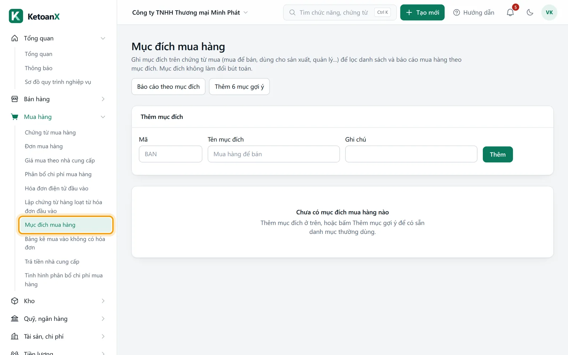
Task: Expand the Kho section chevron
Action: tap(103, 301)
